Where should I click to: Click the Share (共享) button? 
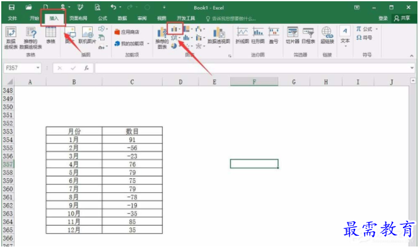click(402, 18)
